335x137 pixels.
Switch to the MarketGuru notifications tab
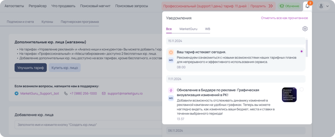pyautogui.click(x=188, y=29)
